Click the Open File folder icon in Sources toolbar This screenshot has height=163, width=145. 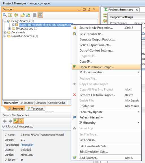click(22, 15)
